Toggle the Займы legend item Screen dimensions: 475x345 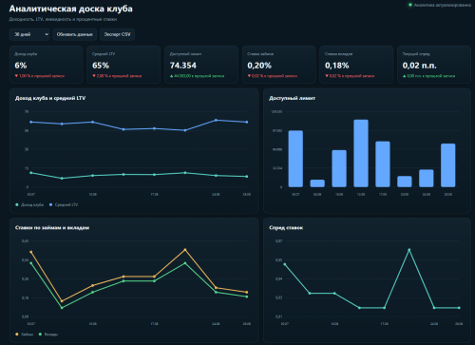(x=24, y=335)
